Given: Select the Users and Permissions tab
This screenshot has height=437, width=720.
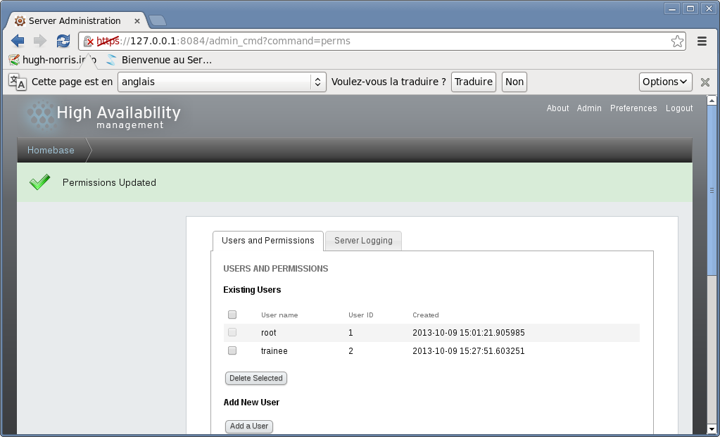Looking at the screenshot, I should [x=267, y=241].
